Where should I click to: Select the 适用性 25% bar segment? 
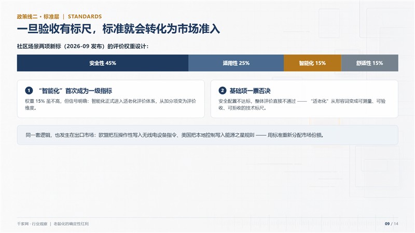click(236, 63)
